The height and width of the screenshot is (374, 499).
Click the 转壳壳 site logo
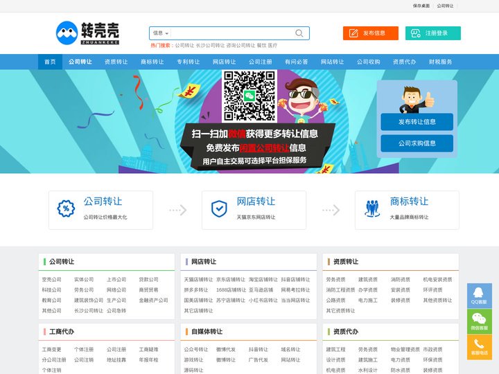click(87, 33)
